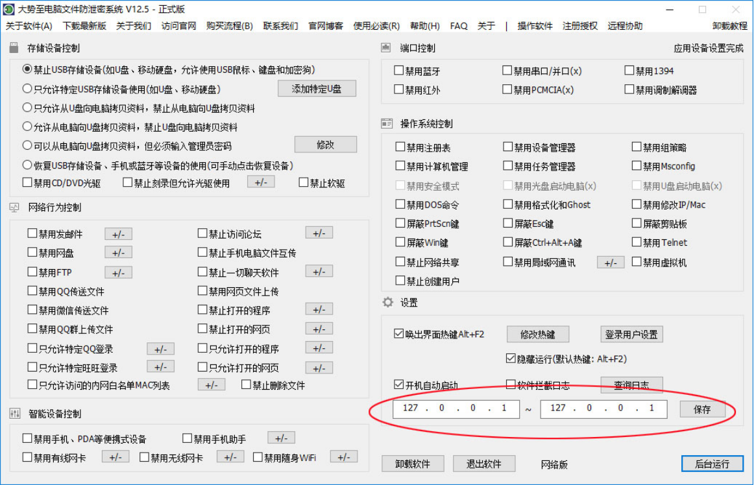Click the first 127.0.0.1 IP address field
Screen dimensions: 754x485
(456, 408)
